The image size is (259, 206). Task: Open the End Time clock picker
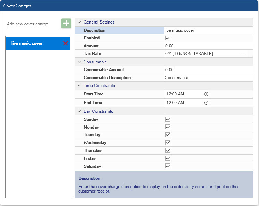(x=206, y=103)
